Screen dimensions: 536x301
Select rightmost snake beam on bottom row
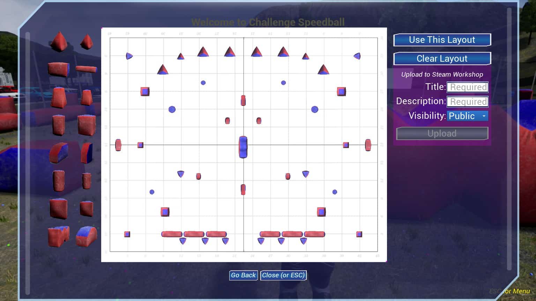314,234
